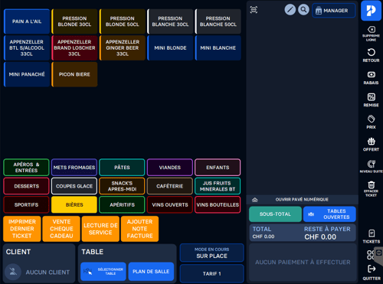
Task: Add Appenzeller Brand Loscher 33CL
Action: [74, 48]
